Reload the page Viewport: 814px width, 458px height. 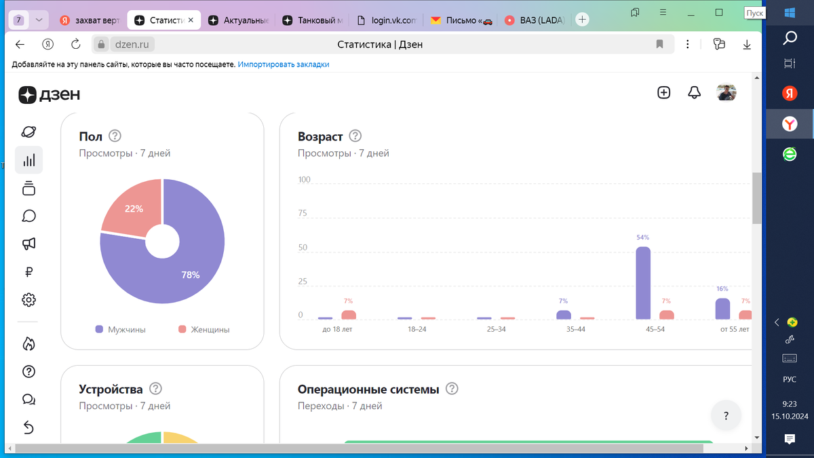coord(76,45)
